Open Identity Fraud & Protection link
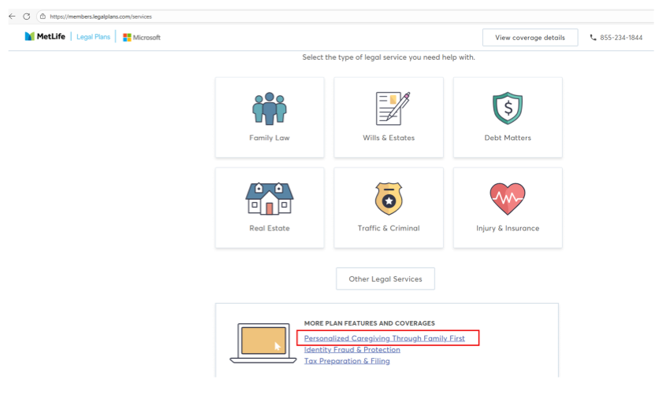The height and width of the screenshot is (398, 670). (x=352, y=349)
